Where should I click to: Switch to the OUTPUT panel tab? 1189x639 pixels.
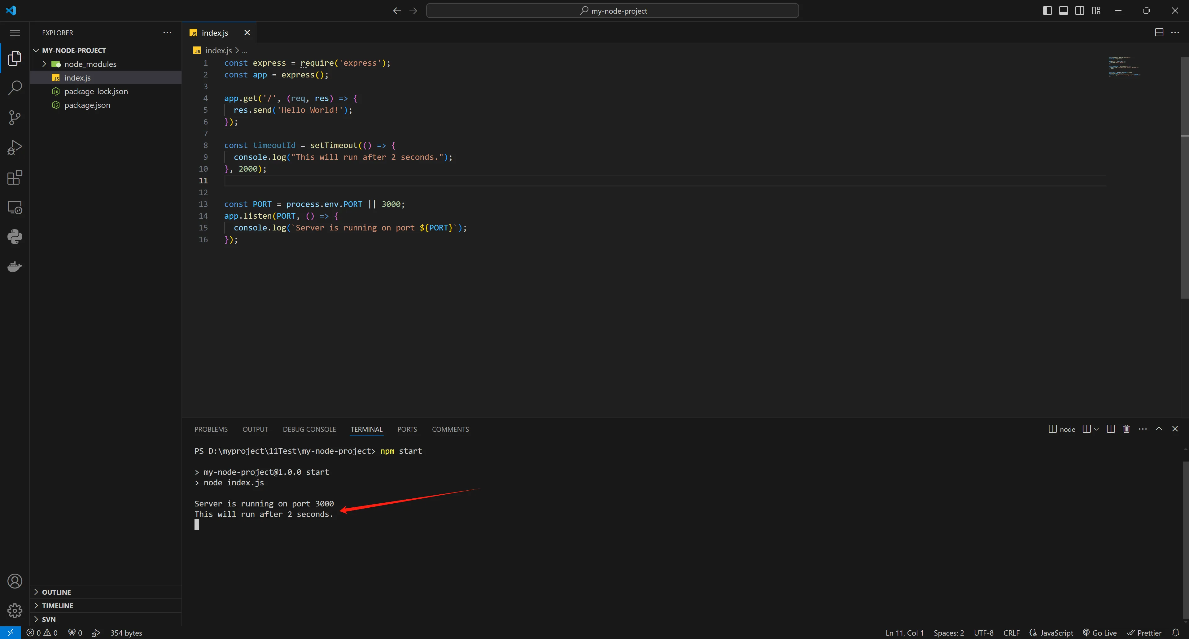tap(255, 429)
